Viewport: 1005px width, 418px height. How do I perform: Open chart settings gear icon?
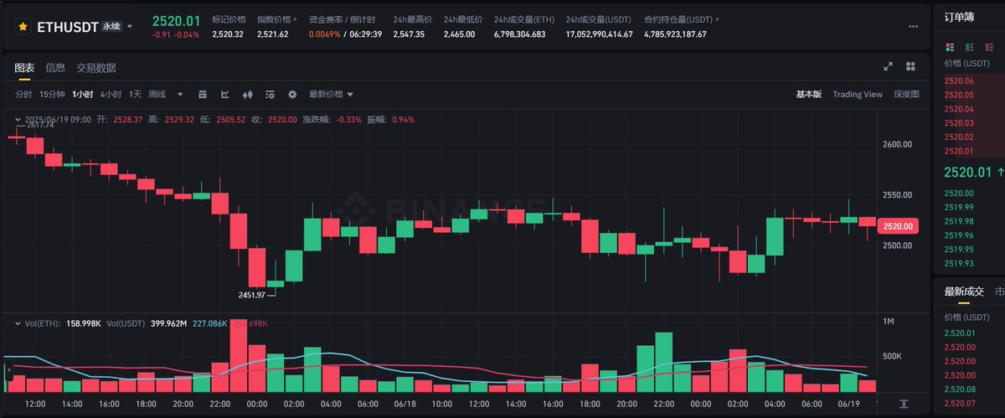coord(292,95)
